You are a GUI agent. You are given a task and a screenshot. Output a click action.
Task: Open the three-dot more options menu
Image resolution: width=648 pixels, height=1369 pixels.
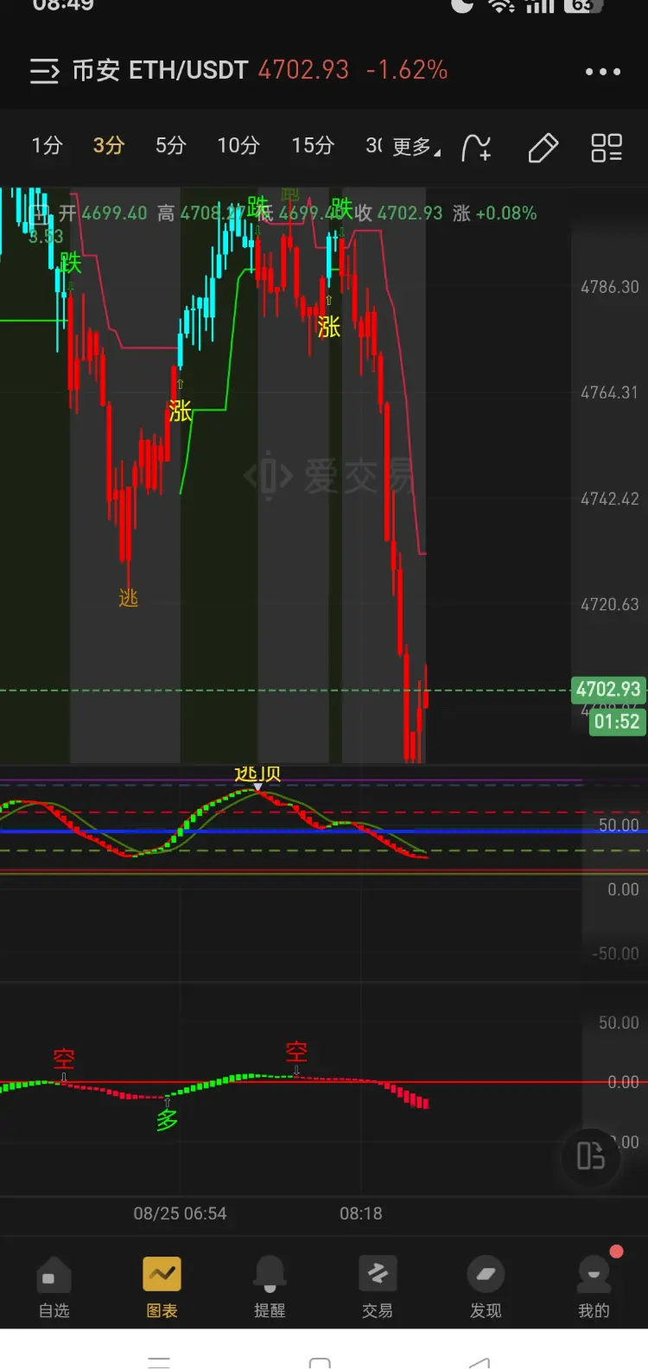[603, 72]
